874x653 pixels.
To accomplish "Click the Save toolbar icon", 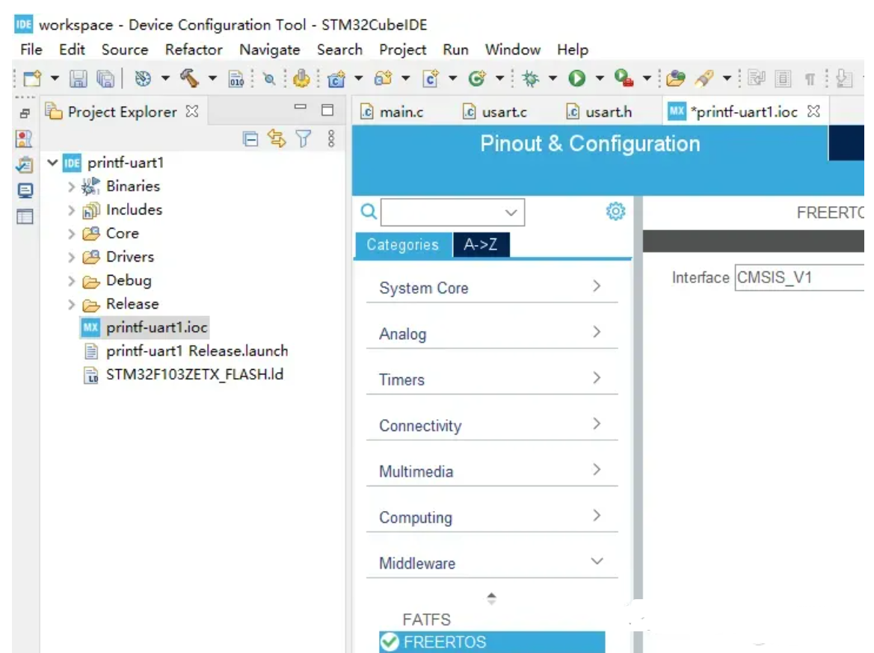I will click(x=78, y=78).
